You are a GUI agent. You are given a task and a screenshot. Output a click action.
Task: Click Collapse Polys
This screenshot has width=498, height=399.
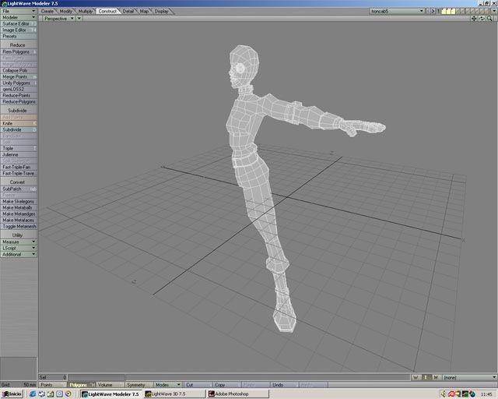(x=19, y=70)
